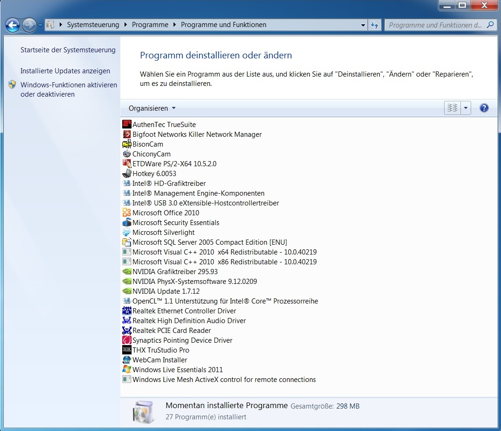Open the help question mark button

[x=484, y=108]
